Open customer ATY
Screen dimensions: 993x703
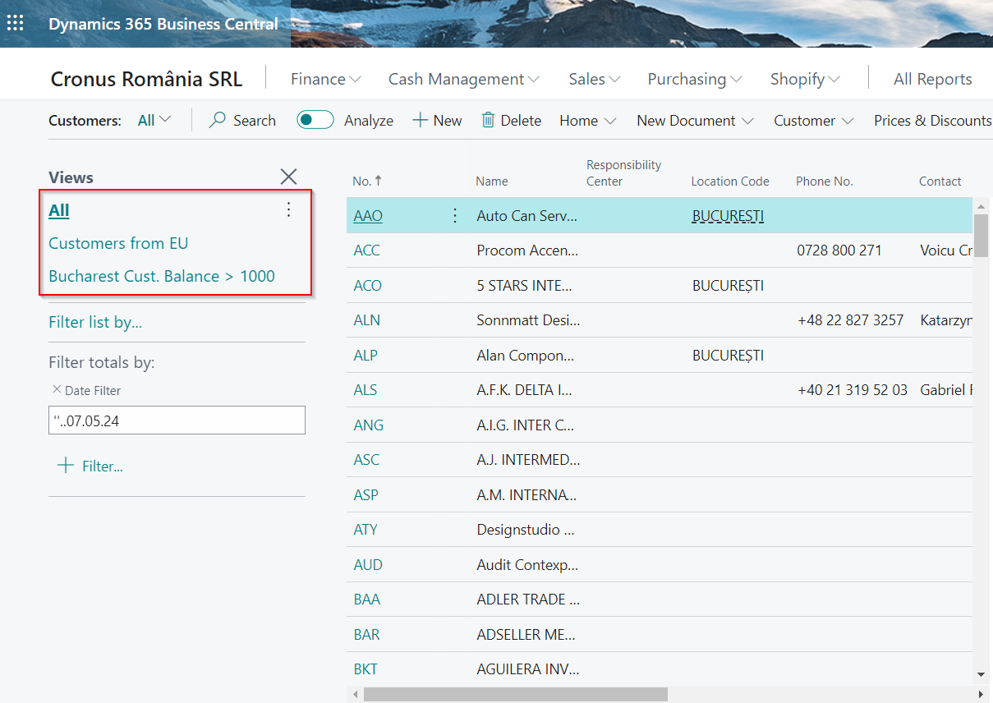coord(365,530)
